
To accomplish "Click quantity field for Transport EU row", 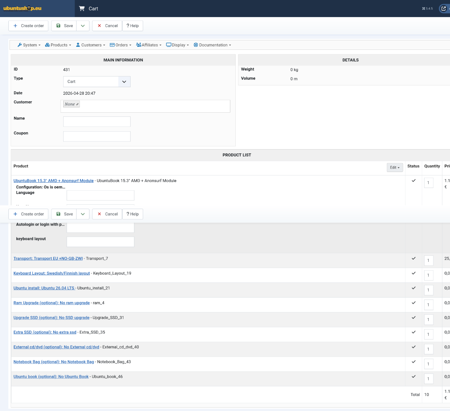I will [428, 260].
